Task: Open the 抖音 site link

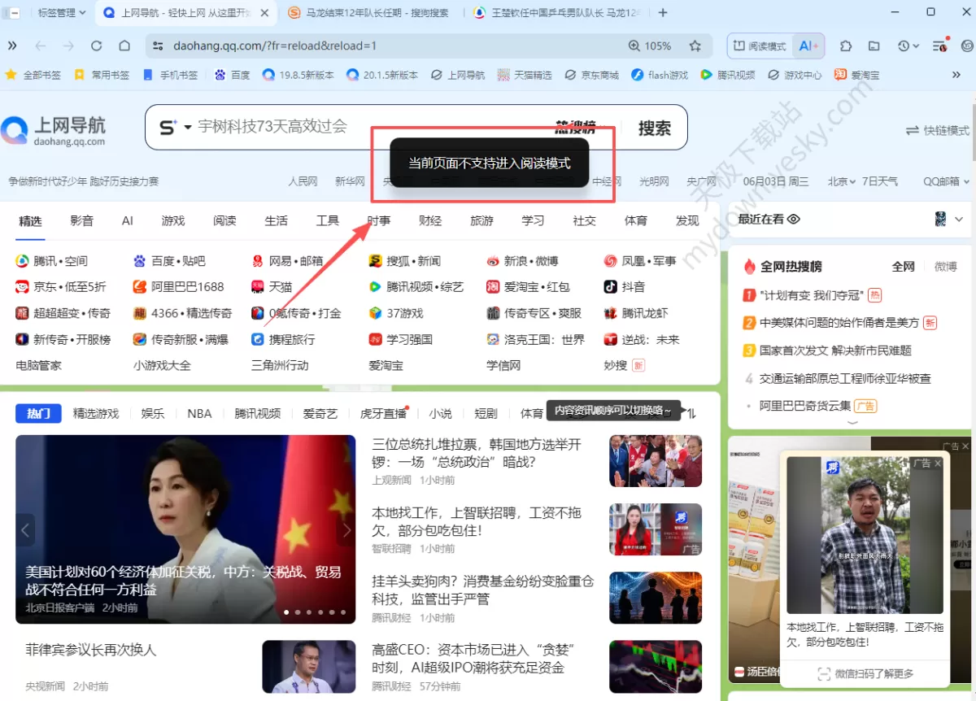Action: [x=625, y=287]
